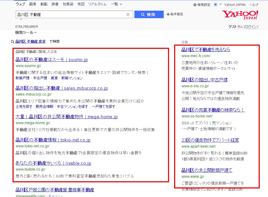268x197 pixels.
Task: Click the blue square icon near 検索設定
Action: [x=215, y=5]
